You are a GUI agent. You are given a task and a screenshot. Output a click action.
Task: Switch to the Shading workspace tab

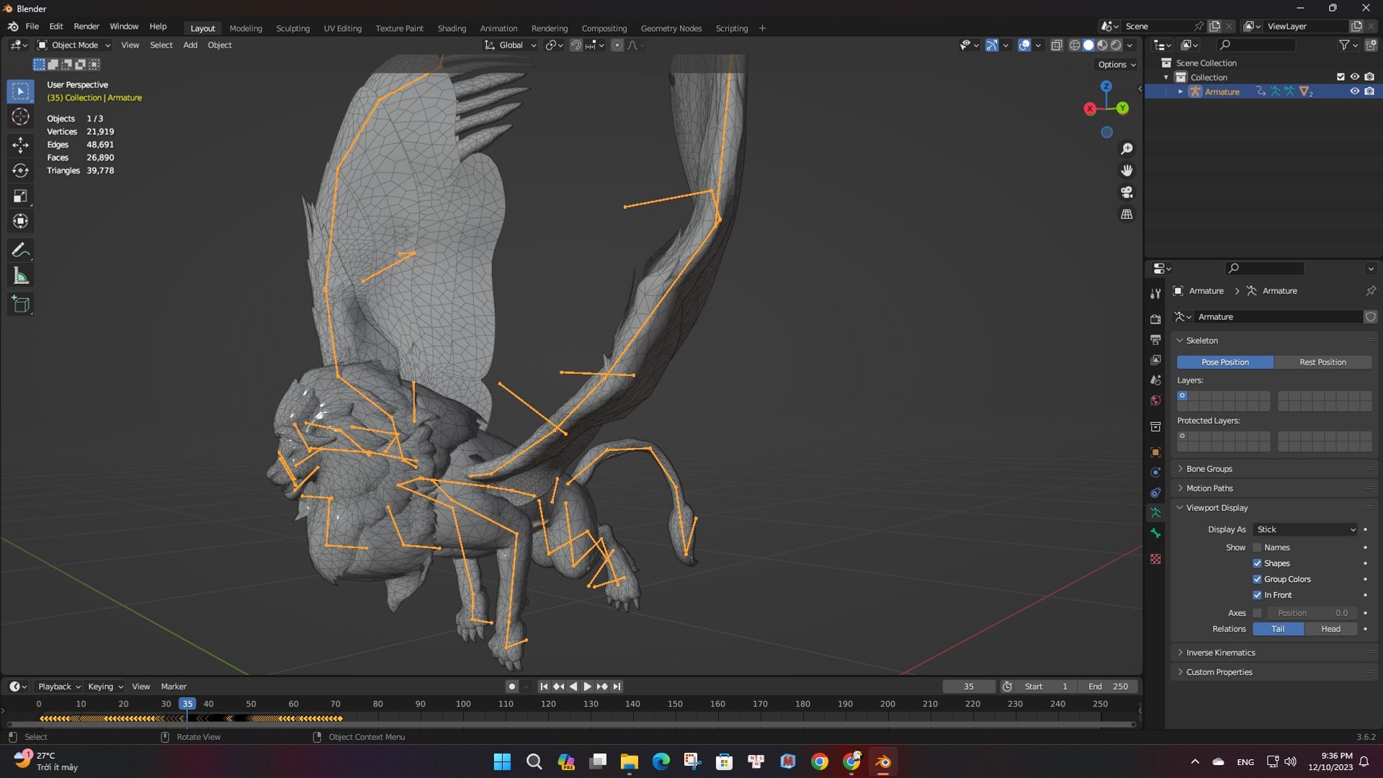(x=452, y=28)
